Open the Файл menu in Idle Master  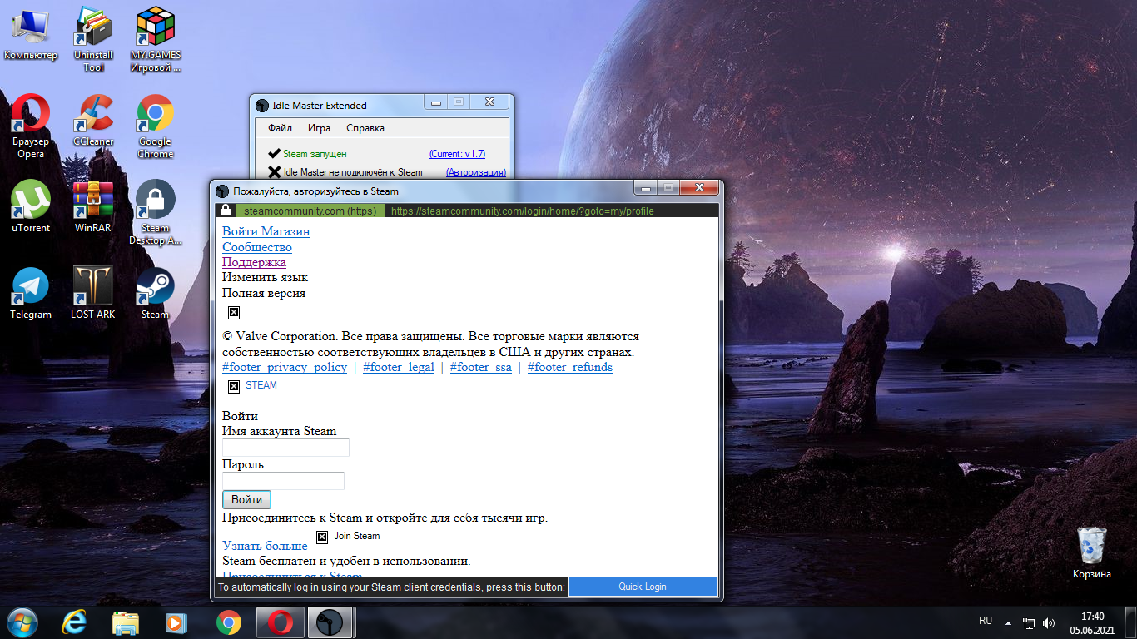point(280,128)
